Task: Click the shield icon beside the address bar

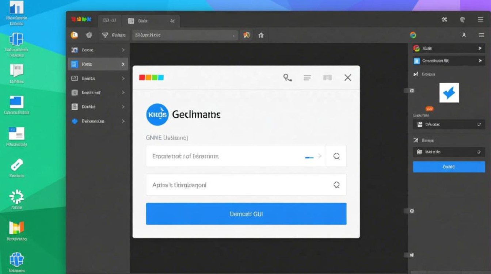Action: (247, 35)
